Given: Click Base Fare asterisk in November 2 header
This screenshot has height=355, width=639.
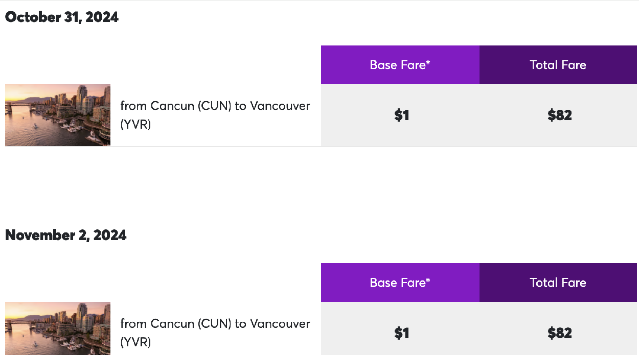Looking at the screenshot, I should tap(428, 279).
